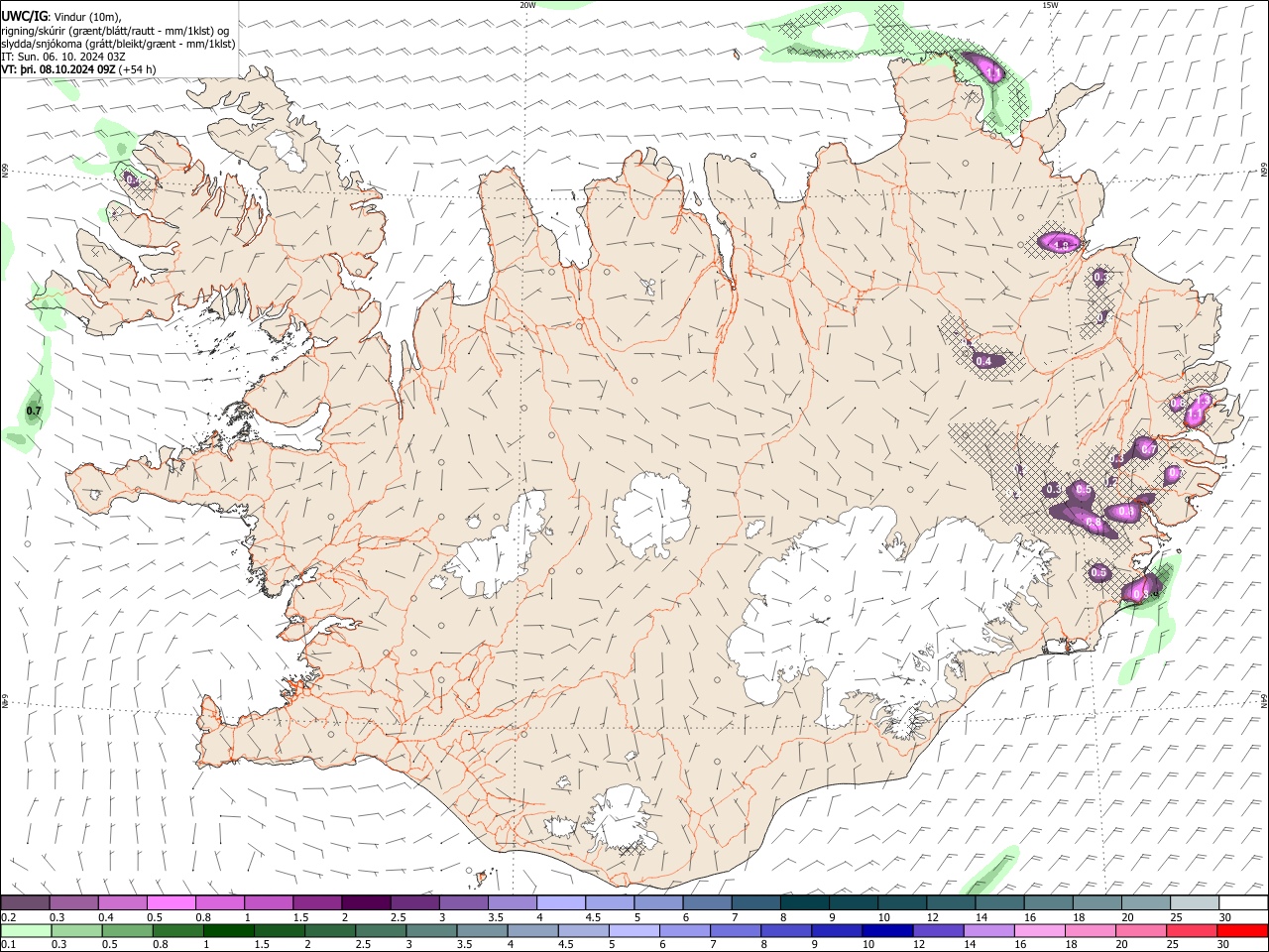Viewport: 1269px width, 952px height.
Task: Click the '0.1' label on the lower legend
Action: (9, 945)
